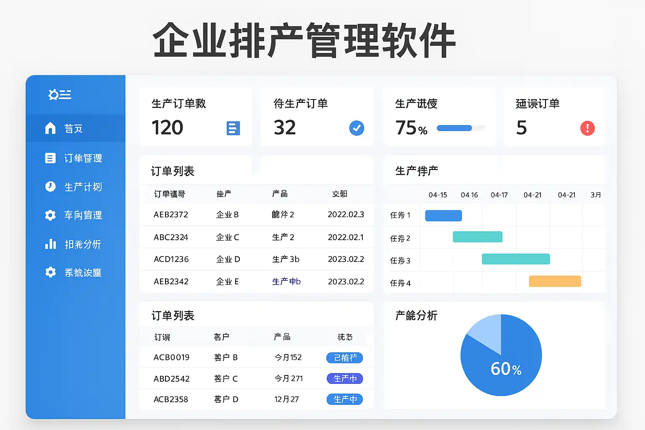Click the 04-17 date header
The width and height of the screenshot is (645, 430).
499,195
